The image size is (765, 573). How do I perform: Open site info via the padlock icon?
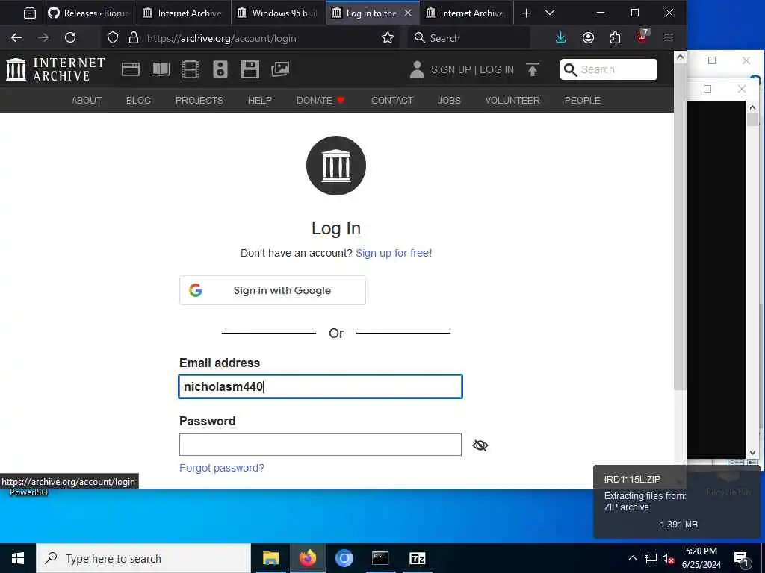click(x=134, y=37)
